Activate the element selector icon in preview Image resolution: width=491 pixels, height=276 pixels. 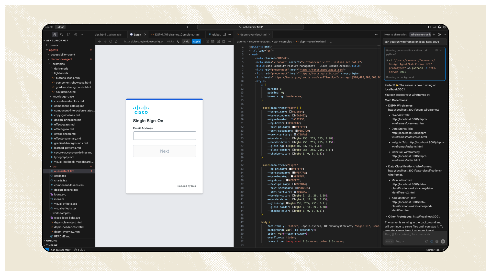pos(207,41)
